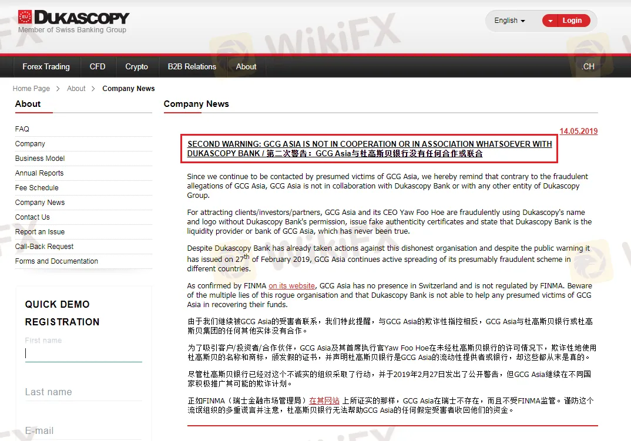Open Forms and Documentation sidebar link
This screenshot has height=441, width=631.
point(56,261)
